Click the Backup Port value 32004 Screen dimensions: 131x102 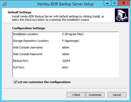click(x=66, y=61)
